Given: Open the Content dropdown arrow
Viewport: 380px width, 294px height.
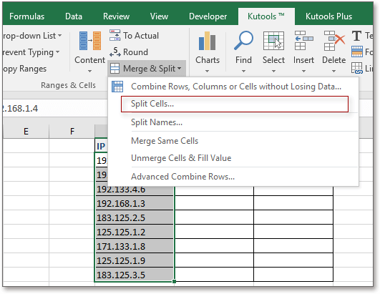Looking at the screenshot, I should (89, 72).
